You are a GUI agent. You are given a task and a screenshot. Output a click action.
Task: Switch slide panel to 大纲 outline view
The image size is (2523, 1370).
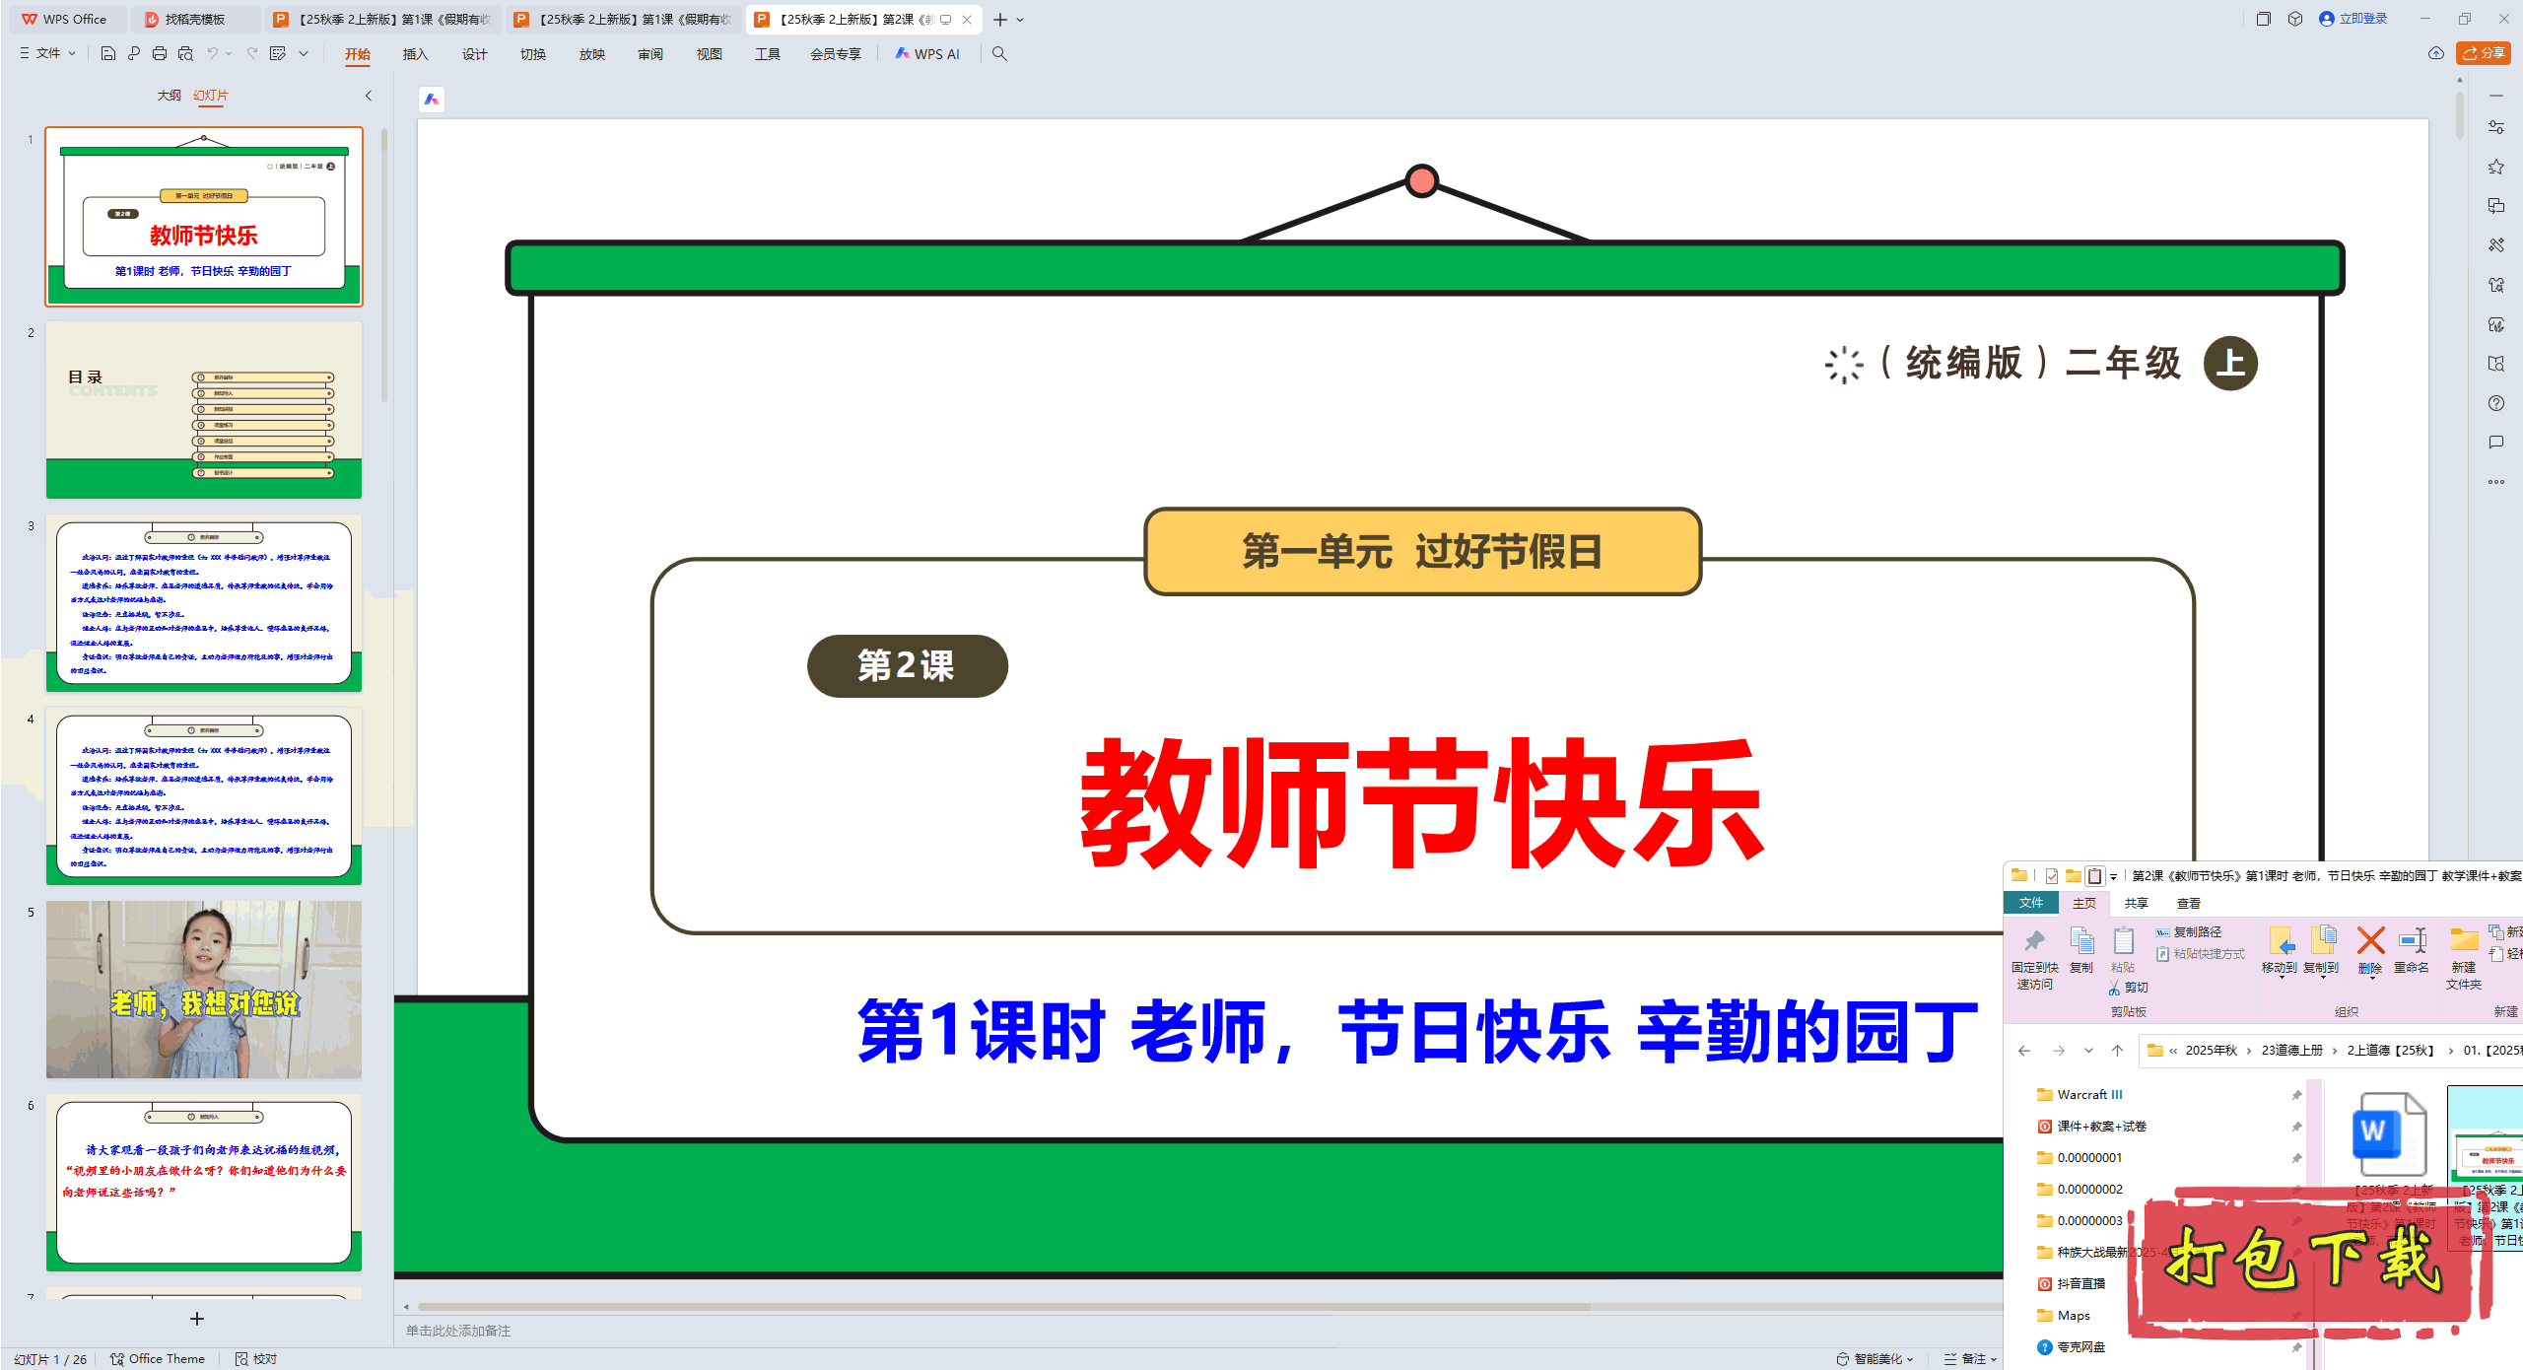pyautogui.click(x=169, y=96)
